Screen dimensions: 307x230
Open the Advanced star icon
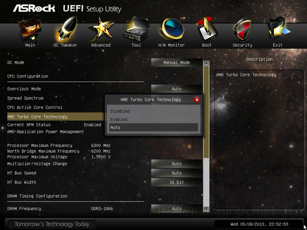coord(101,29)
